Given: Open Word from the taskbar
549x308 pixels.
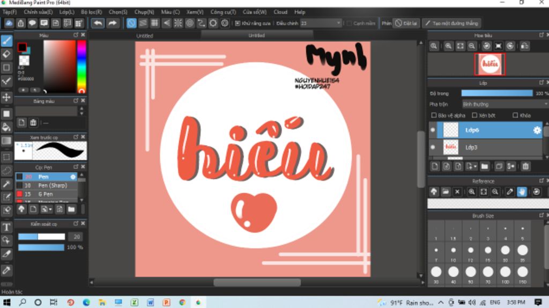Looking at the screenshot, I should 150,302.
